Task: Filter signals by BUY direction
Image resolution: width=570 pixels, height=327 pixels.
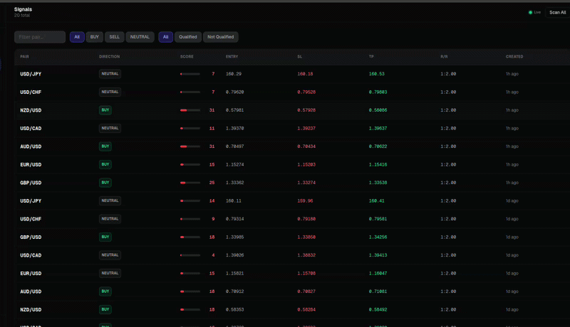Action: pos(95,37)
